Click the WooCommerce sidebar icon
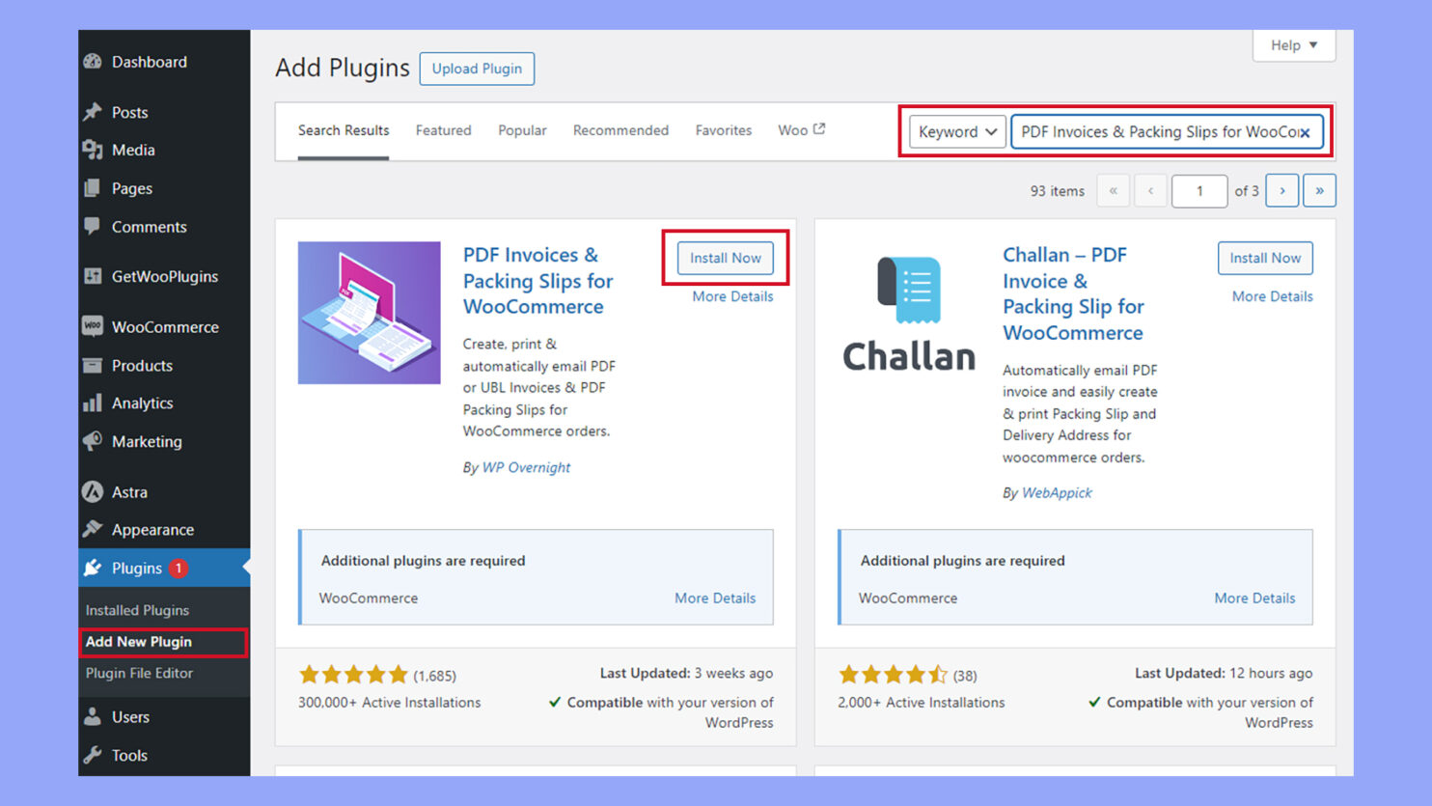The width and height of the screenshot is (1432, 806). tap(93, 326)
